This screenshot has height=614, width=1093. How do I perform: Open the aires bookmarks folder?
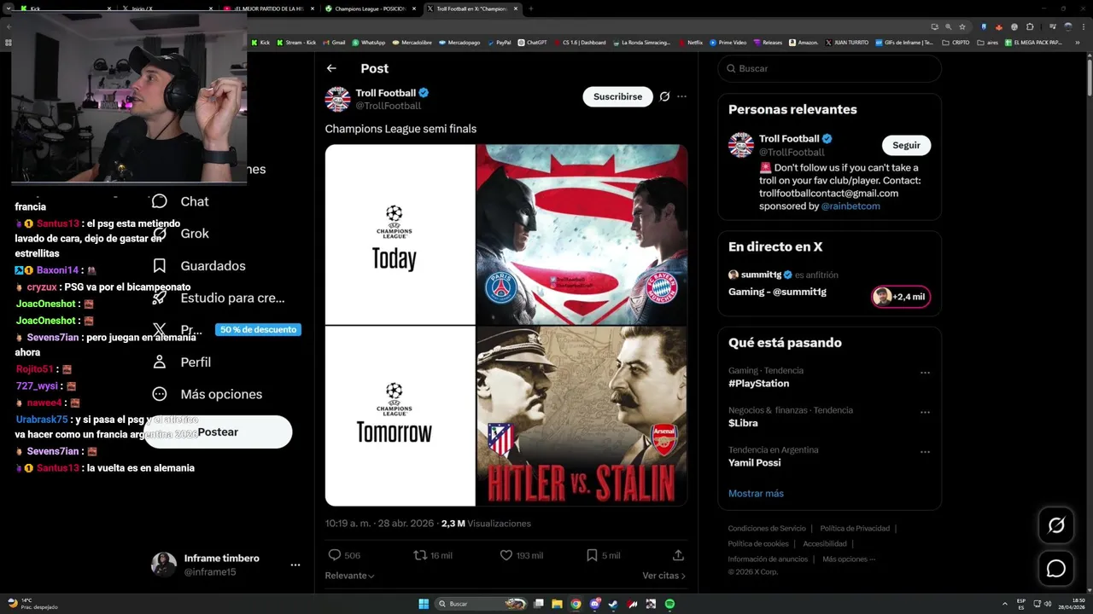[988, 42]
